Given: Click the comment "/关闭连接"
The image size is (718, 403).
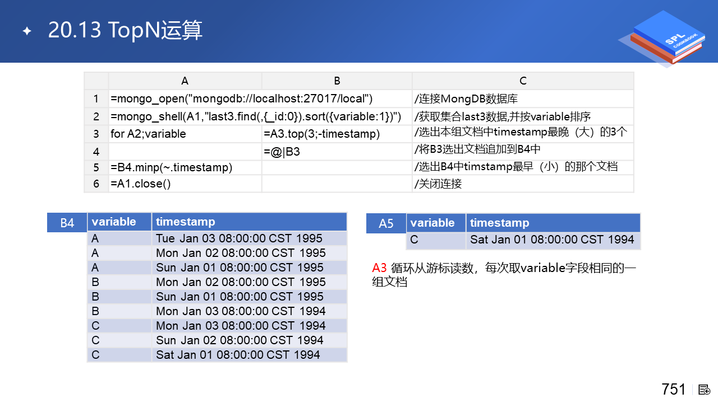Looking at the screenshot, I should [x=523, y=184].
